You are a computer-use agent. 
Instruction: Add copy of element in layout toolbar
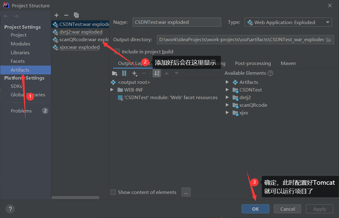pyautogui.click(x=135, y=73)
